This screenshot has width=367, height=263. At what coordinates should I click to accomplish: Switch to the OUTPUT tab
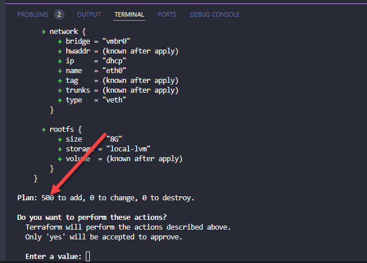pyautogui.click(x=88, y=14)
